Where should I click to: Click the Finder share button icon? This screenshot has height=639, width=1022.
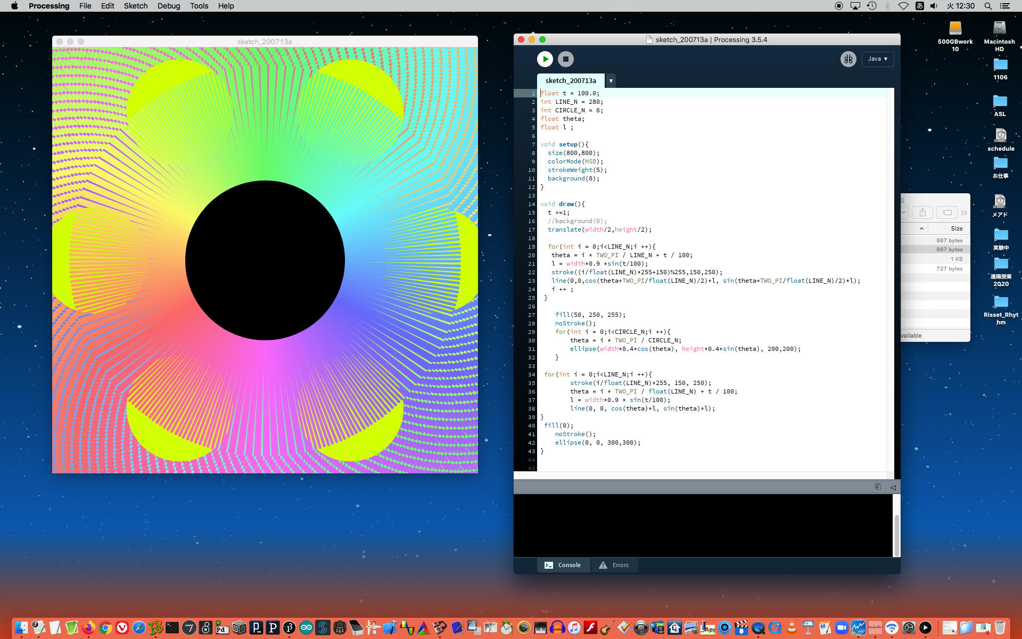pyautogui.click(x=922, y=212)
